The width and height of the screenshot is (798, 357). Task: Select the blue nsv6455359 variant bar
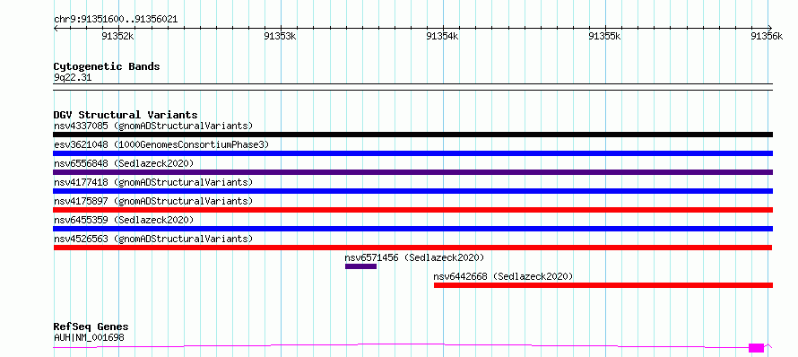412,229
